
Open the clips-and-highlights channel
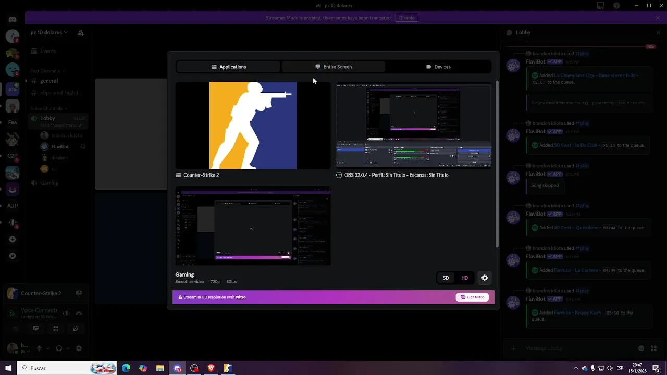point(57,93)
